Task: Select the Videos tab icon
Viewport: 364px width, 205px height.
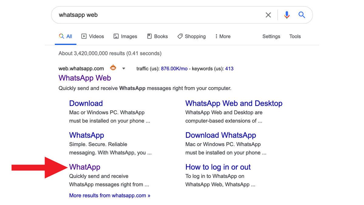Action: 84,36
